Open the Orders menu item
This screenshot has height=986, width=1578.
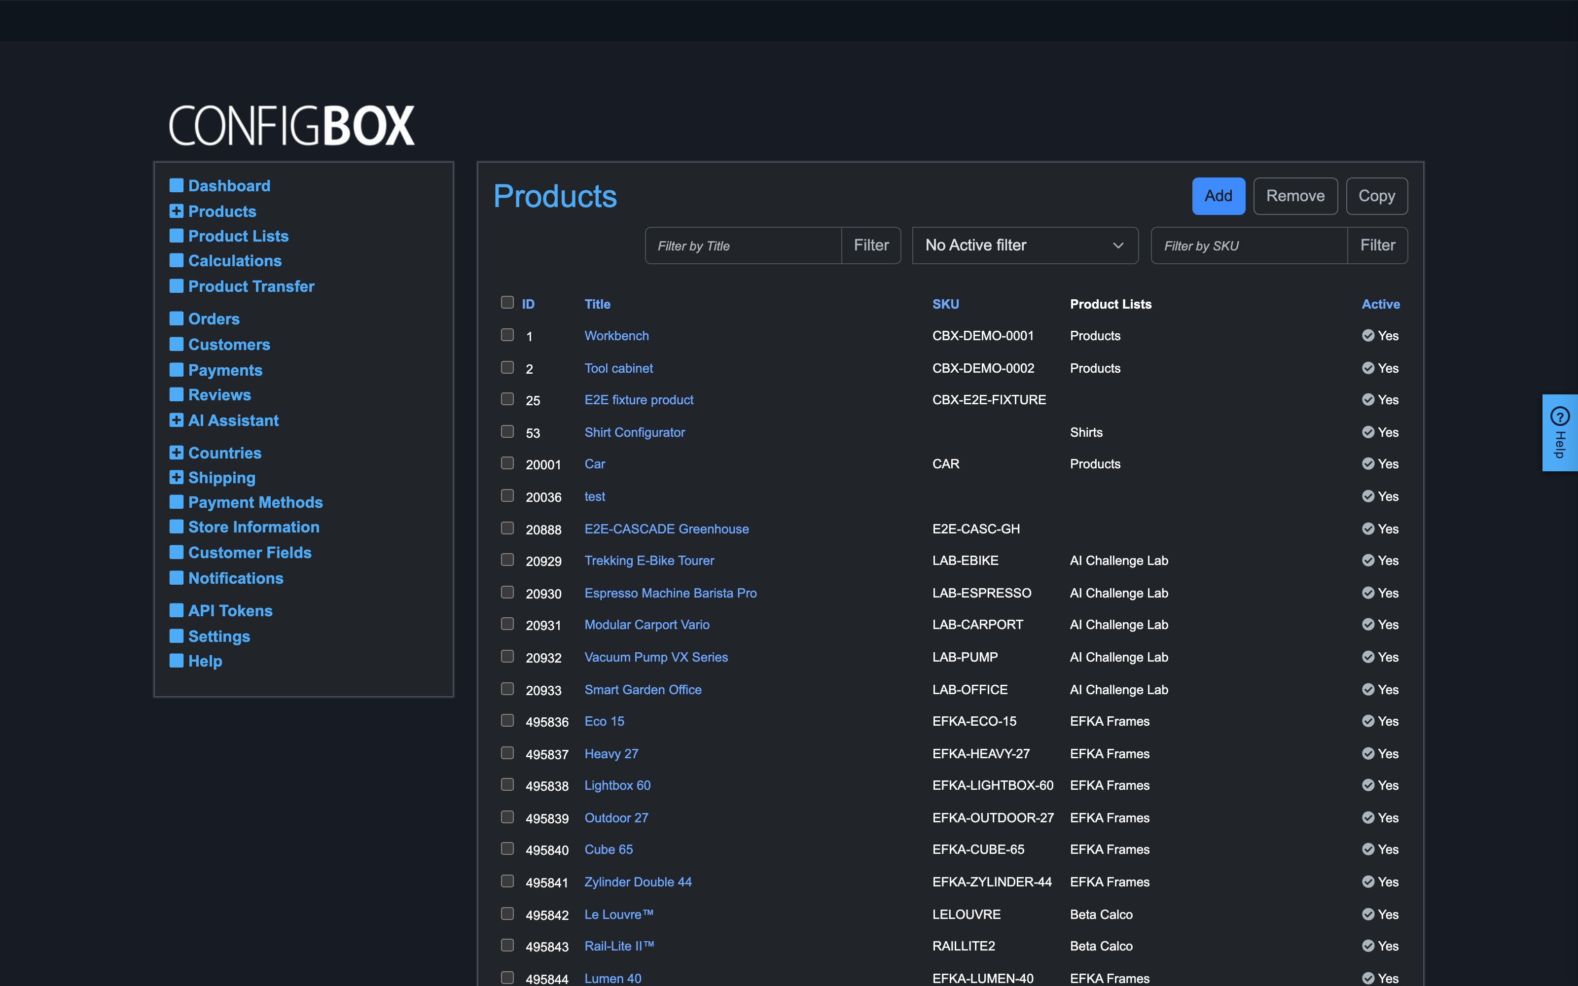click(x=214, y=319)
